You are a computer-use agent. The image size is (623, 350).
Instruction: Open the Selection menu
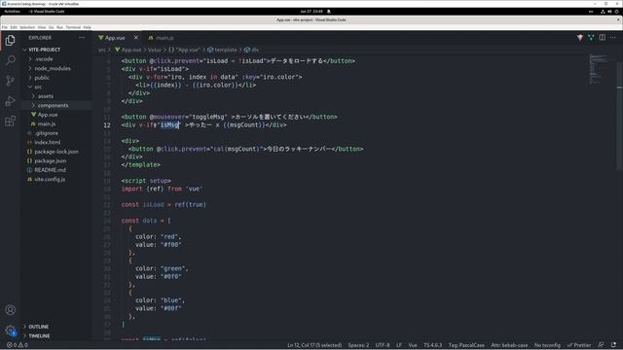click(x=27, y=27)
